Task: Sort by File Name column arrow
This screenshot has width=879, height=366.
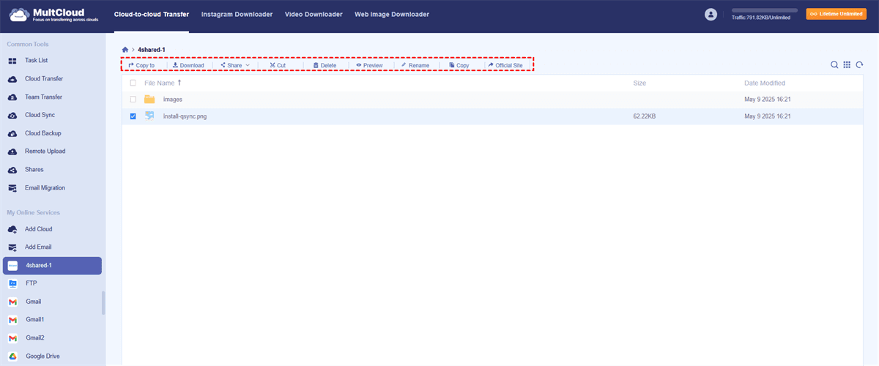Action: pyautogui.click(x=179, y=83)
